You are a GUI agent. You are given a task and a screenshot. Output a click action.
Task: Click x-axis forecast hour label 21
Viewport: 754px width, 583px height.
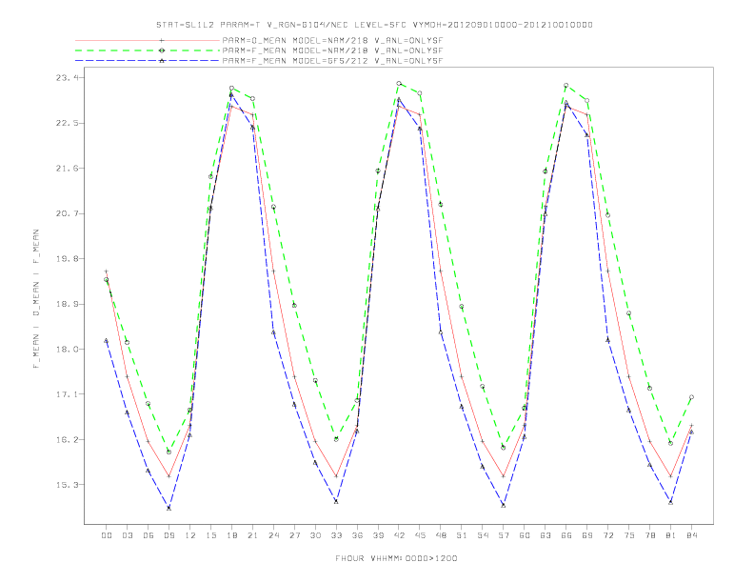[252, 535]
